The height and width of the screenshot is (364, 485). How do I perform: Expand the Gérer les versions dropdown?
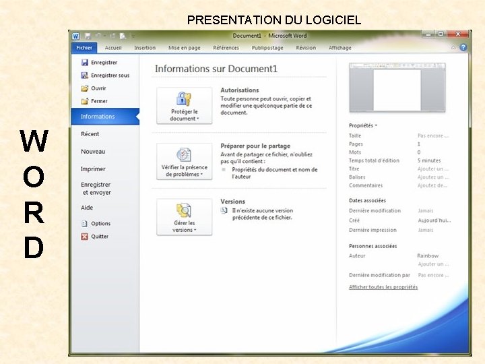(x=185, y=217)
